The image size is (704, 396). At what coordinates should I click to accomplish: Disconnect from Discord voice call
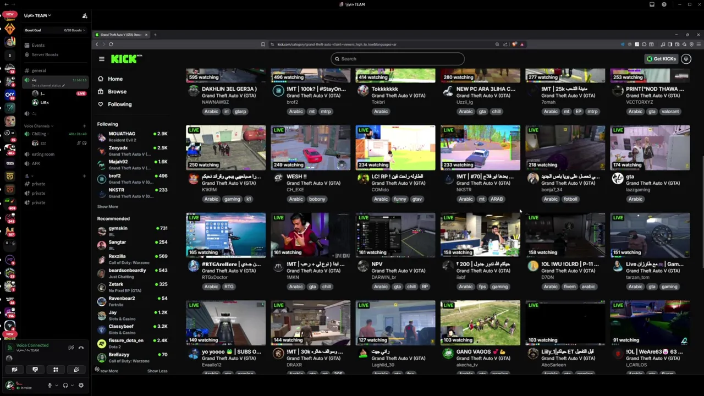81,348
